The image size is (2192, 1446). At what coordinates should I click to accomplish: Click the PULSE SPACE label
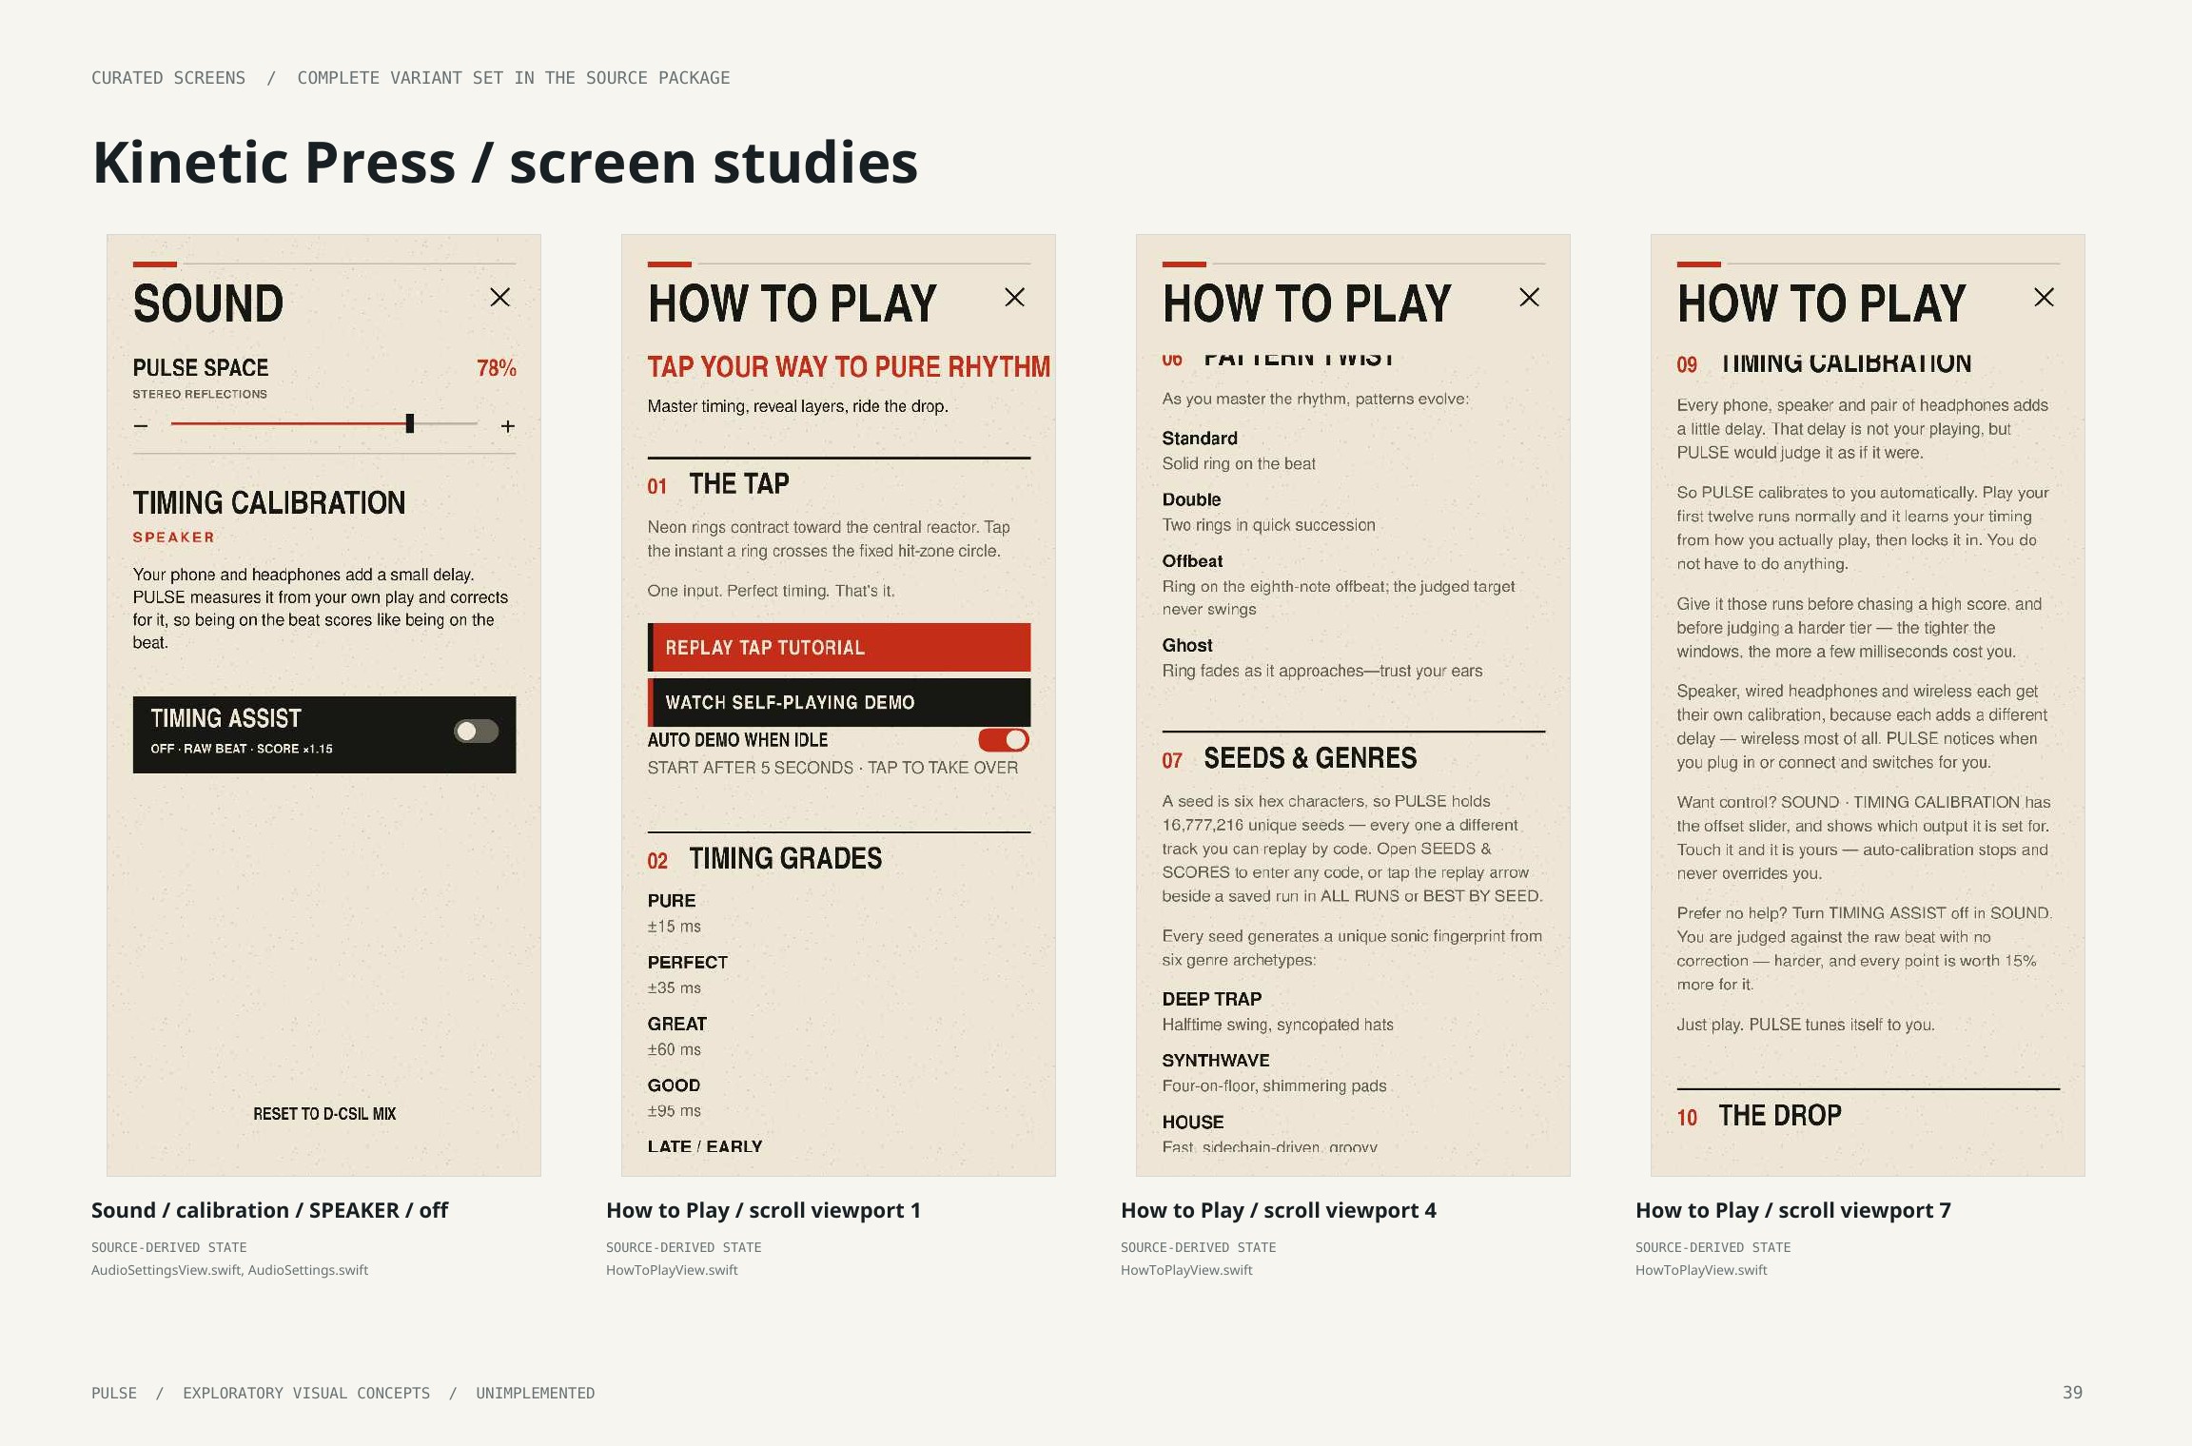[x=201, y=368]
